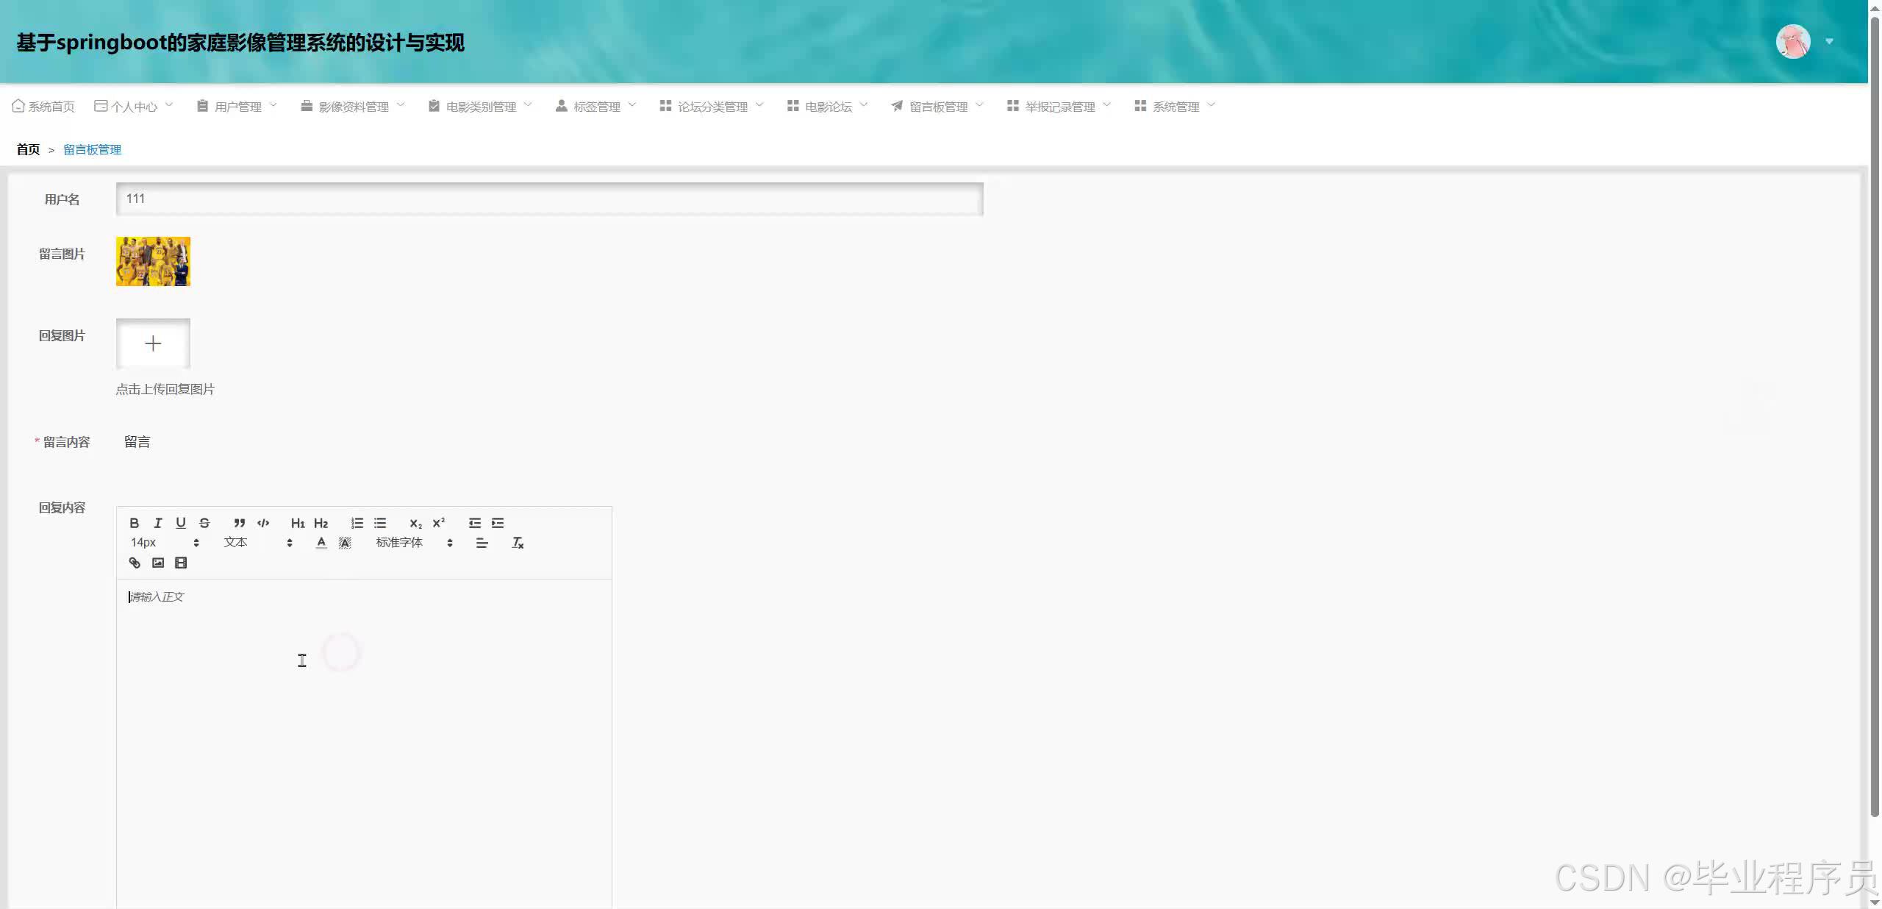Toggle bold formatting
Viewport: 1882px width, 909px height.
pyautogui.click(x=134, y=523)
